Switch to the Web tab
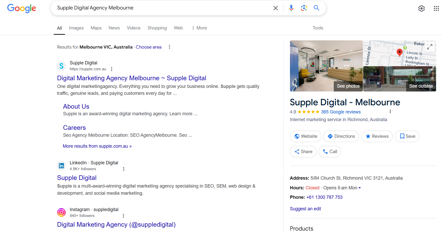 tap(178, 28)
